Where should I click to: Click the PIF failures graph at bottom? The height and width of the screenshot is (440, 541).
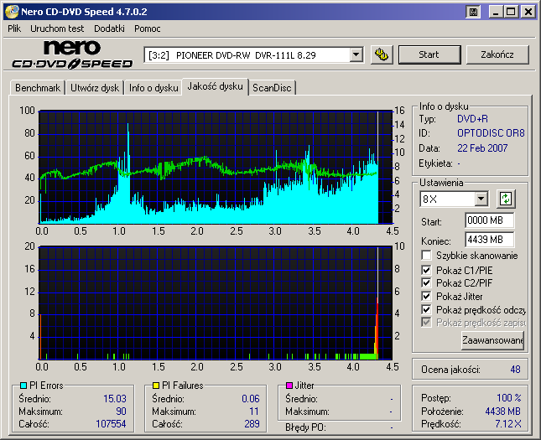[216, 303]
